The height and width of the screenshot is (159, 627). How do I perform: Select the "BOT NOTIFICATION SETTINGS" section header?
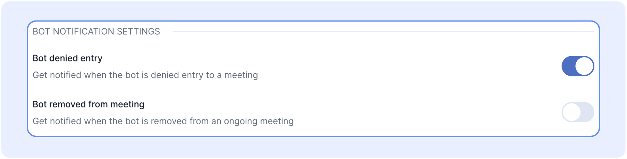[x=96, y=32]
